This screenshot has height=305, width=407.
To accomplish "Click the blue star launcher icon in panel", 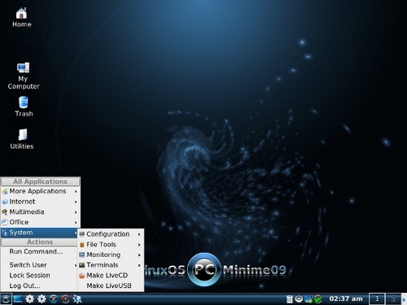I will click(x=77, y=299).
